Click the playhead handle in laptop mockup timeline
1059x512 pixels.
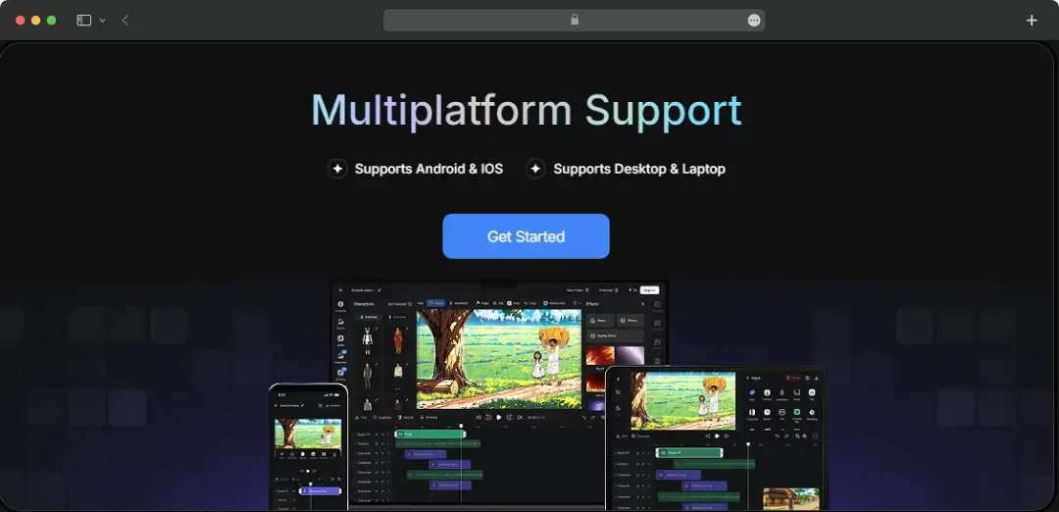tap(461, 427)
